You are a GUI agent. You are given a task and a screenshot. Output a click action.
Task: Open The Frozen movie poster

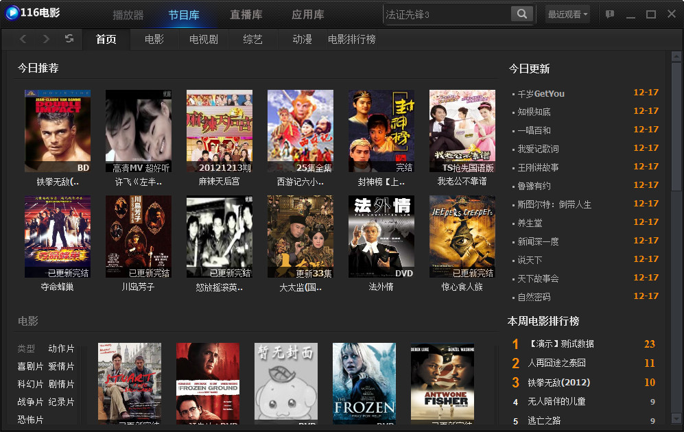click(364, 383)
